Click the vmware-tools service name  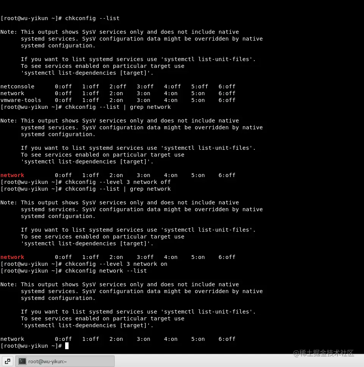coord(20,100)
